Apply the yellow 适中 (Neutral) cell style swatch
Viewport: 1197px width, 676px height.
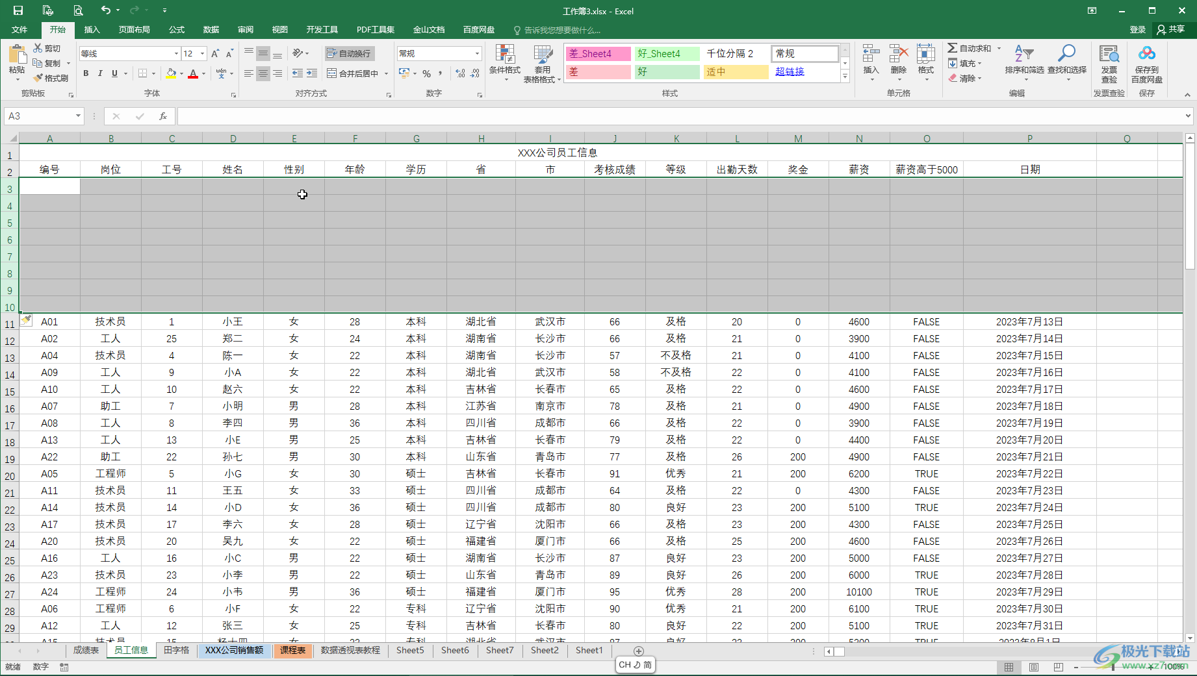click(736, 71)
